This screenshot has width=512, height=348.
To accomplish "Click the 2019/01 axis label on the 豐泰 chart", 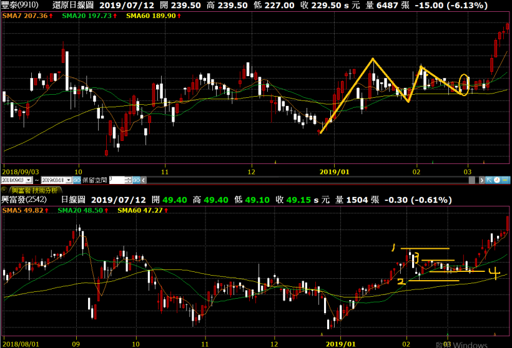I will (335, 172).
